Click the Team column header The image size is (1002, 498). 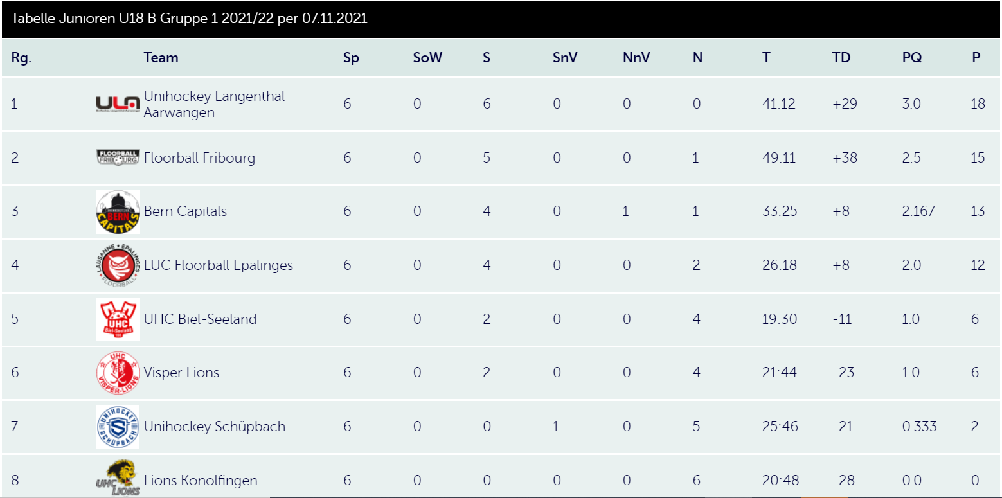(x=161, y=58)
